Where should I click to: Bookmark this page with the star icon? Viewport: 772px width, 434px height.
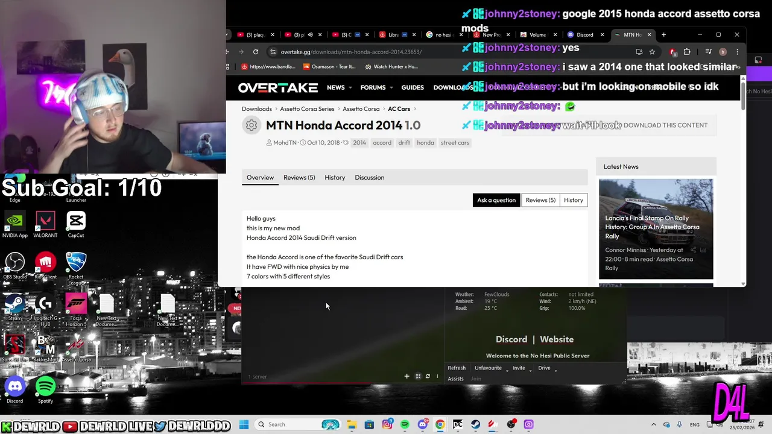652,52
